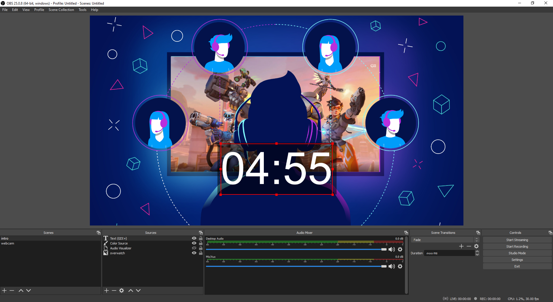Open the Tools menu
Screen dimensions: 553x302
click(x=82, y=9)
